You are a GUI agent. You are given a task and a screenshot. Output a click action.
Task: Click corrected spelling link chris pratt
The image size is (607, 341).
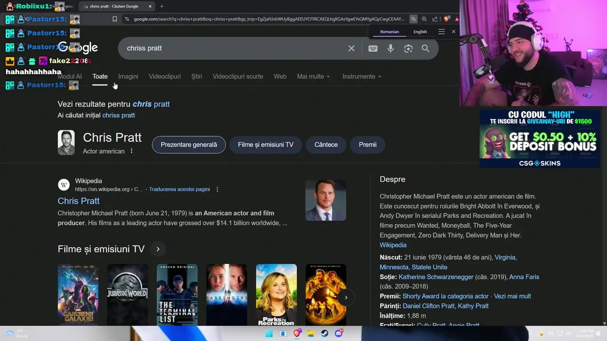(x=151, y=104)
